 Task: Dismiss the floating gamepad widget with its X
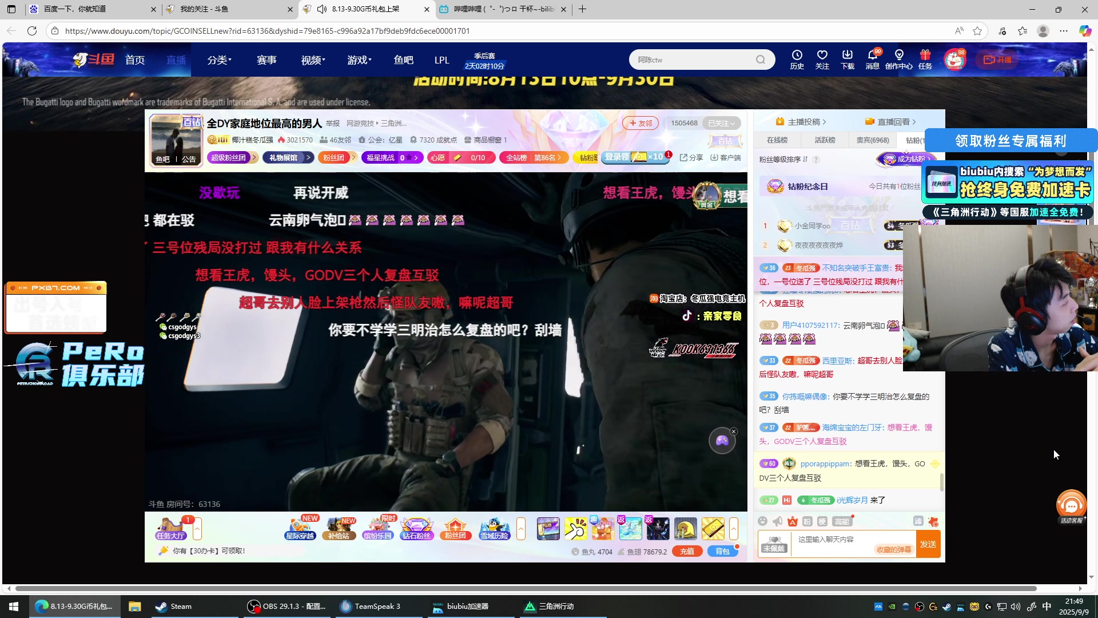[x=734, y=431]
